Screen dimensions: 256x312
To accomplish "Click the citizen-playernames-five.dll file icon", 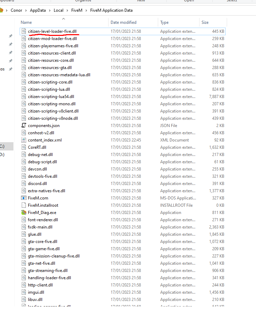I will pyautogui.click(x=24, y=46).
